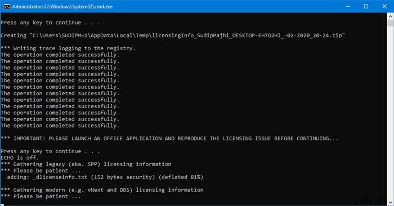
Task: Click 'Gathering modern (e.g. vNext and DBS)' line
Action: pos(102,190)
